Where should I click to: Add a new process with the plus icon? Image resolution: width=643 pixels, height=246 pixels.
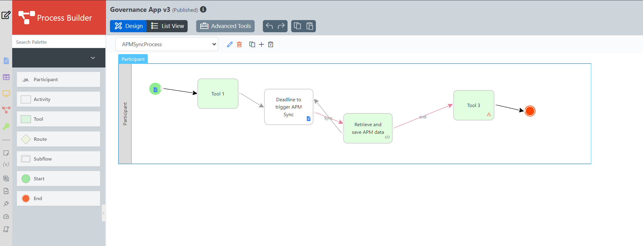tap(261, 45)
